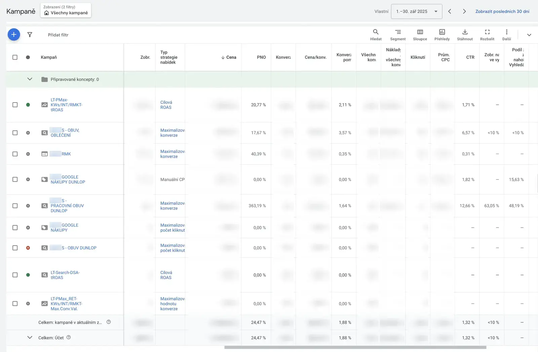Collapse the Připravované koncepty section

point(30,79)
